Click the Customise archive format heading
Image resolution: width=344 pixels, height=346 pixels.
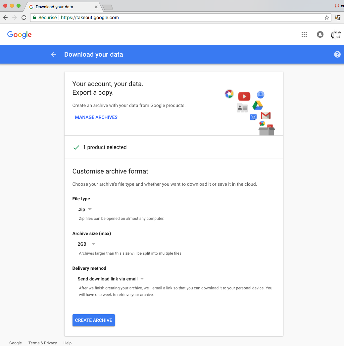coord(110,171)
